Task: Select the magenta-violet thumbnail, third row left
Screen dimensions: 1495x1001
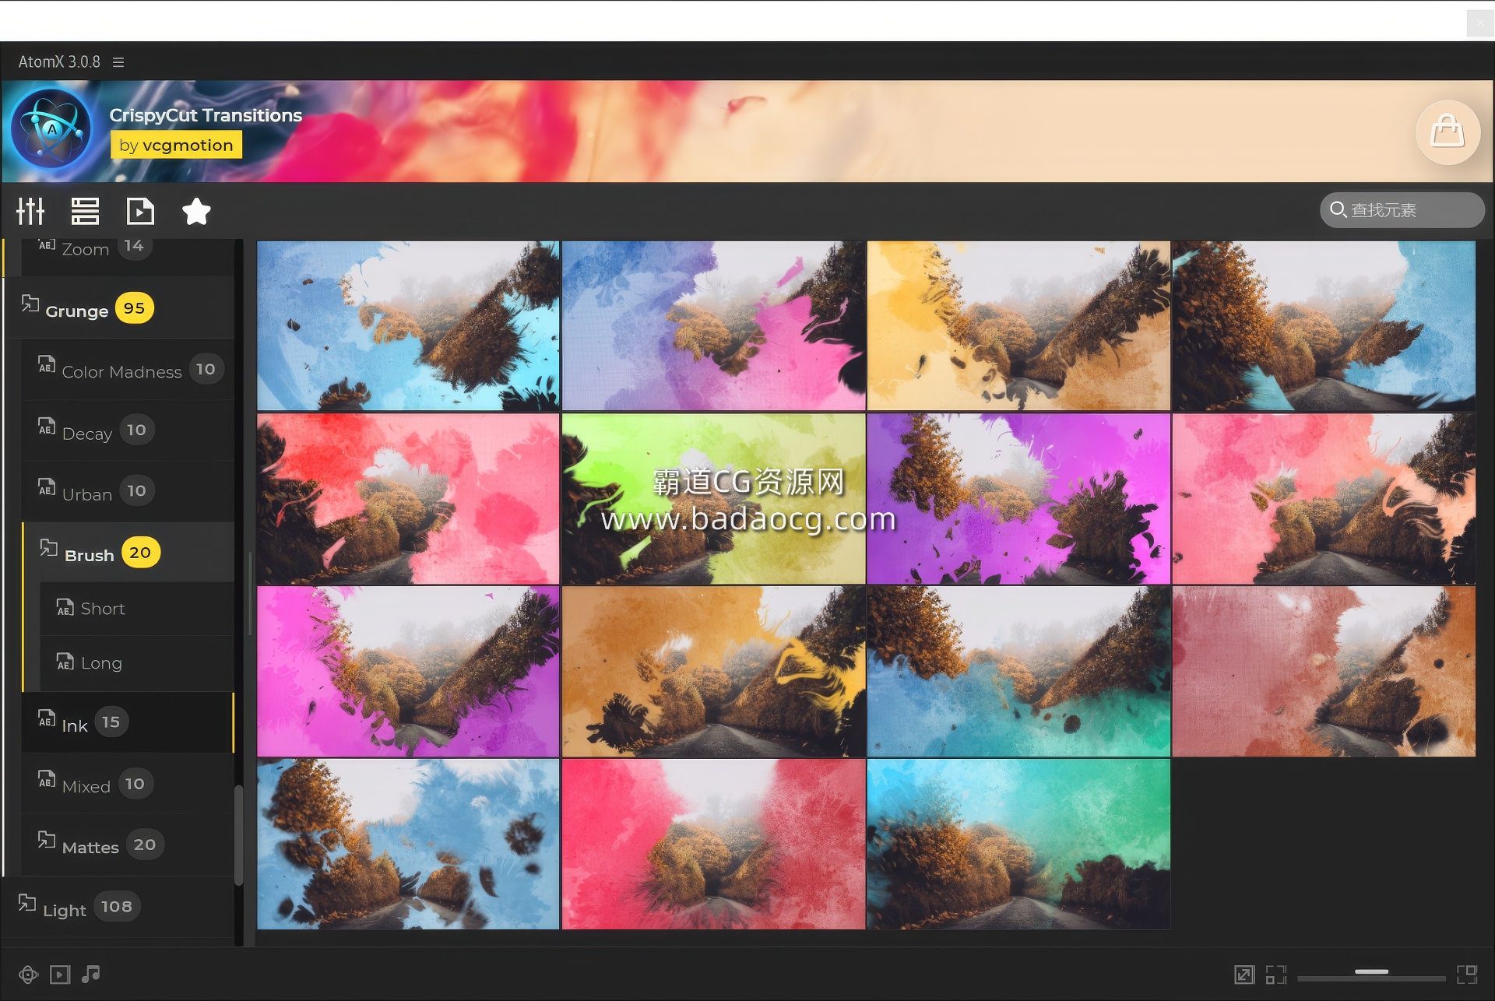Action: coord(408,672)
